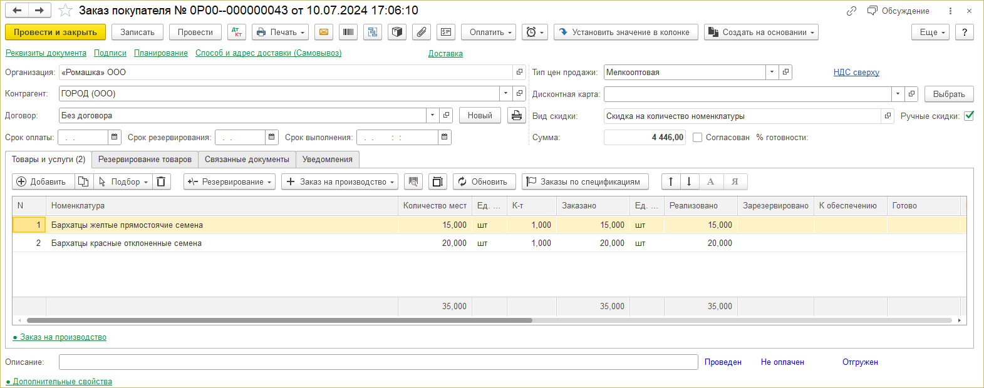
Task: Expand the Создать на основании menu
Action: (761, 32)
